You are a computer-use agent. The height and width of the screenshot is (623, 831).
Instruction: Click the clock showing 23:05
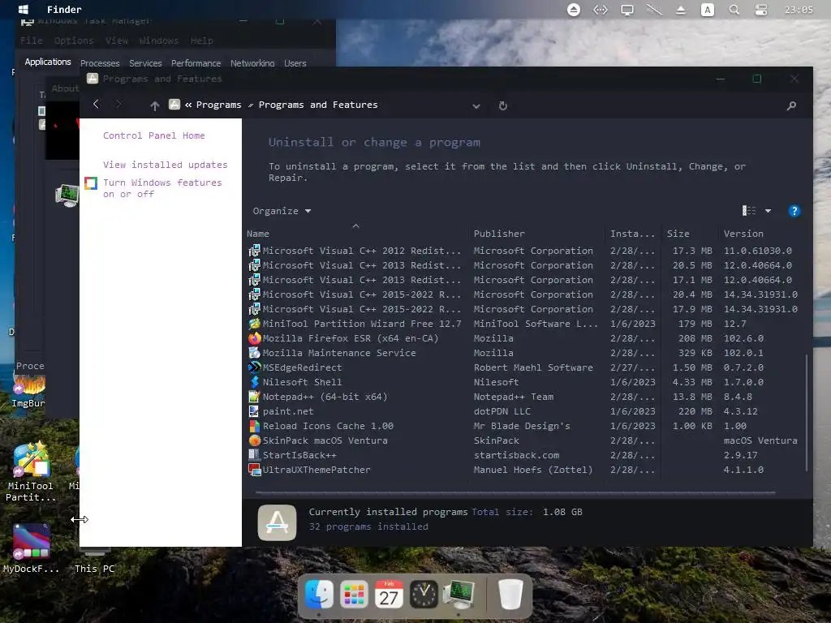tap(799, 10)
